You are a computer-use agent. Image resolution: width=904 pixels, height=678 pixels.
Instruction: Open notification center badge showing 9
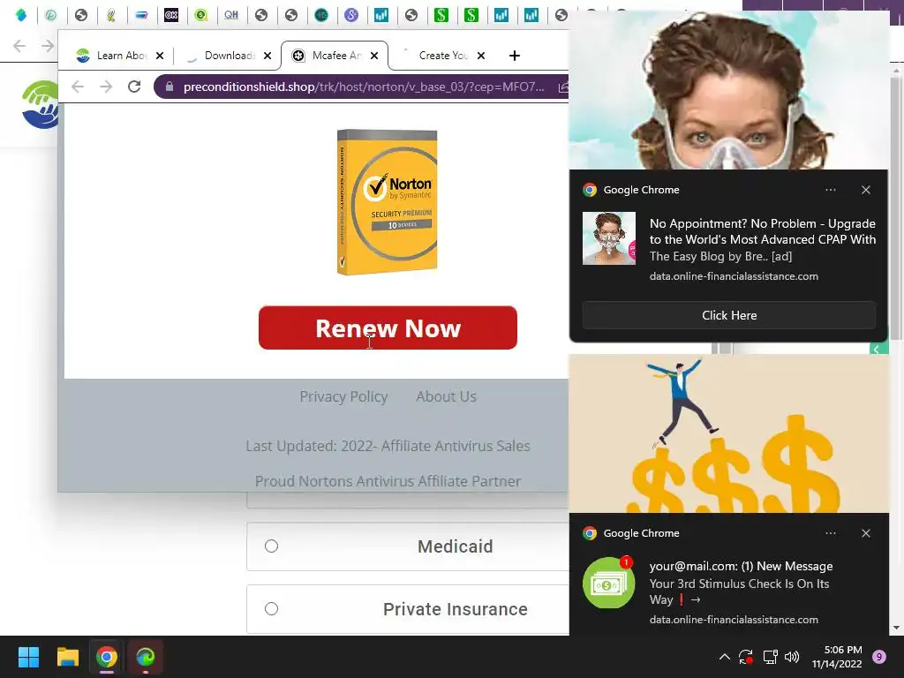(x=879, y=657)
